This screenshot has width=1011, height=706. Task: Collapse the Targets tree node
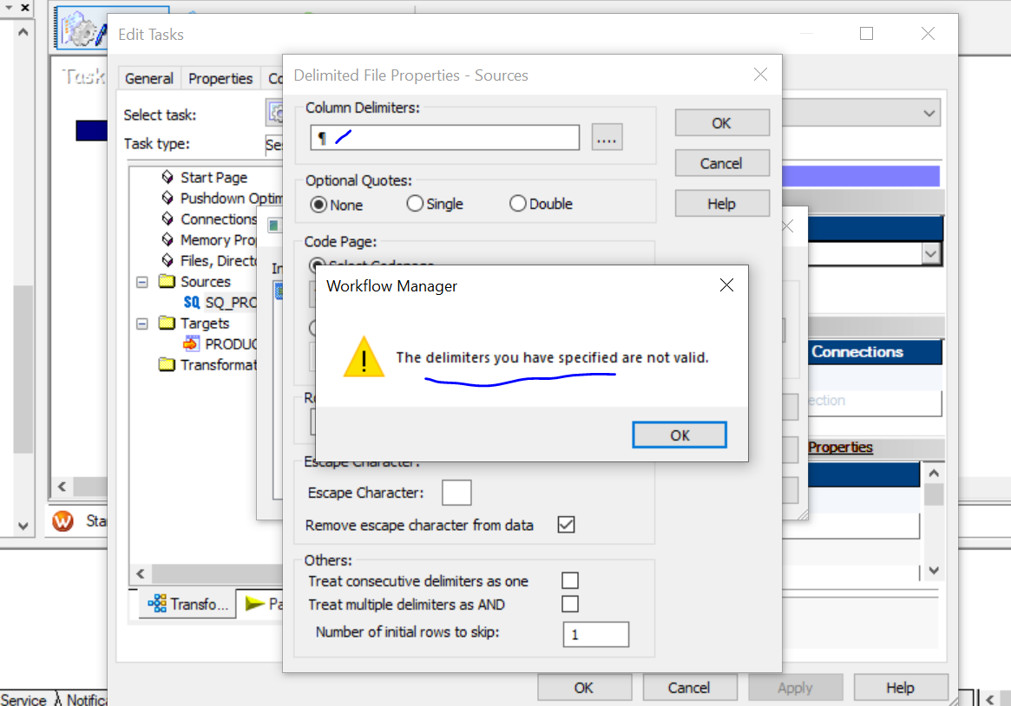pos(141,324)
